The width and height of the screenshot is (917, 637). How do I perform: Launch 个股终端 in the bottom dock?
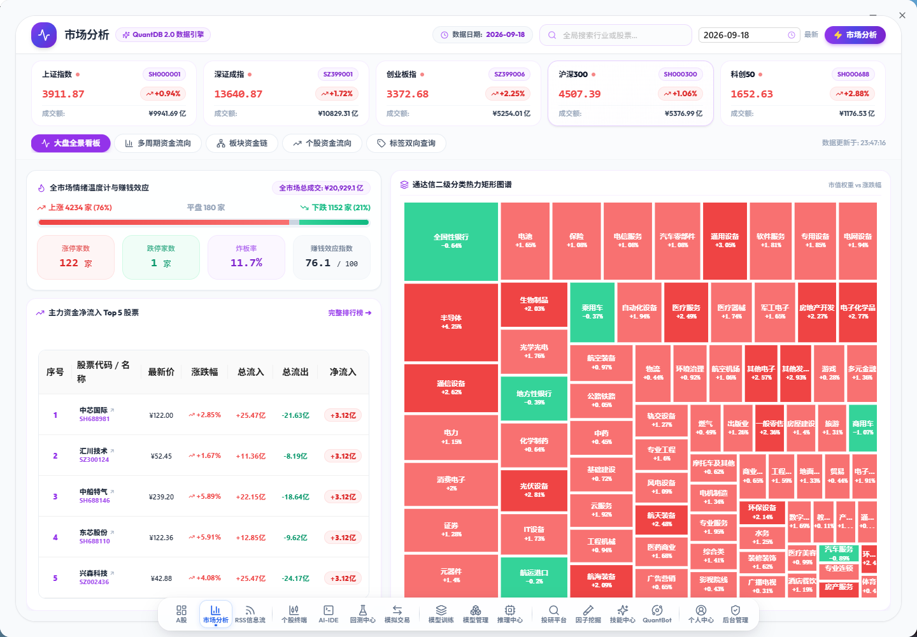click(x=294, y=614)
